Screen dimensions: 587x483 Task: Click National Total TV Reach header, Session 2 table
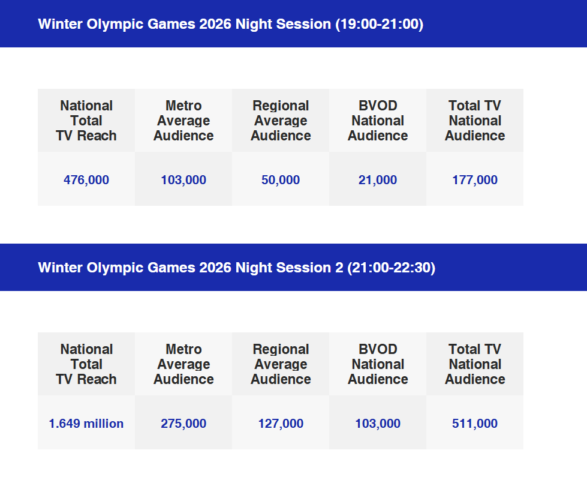click(86, 364)
